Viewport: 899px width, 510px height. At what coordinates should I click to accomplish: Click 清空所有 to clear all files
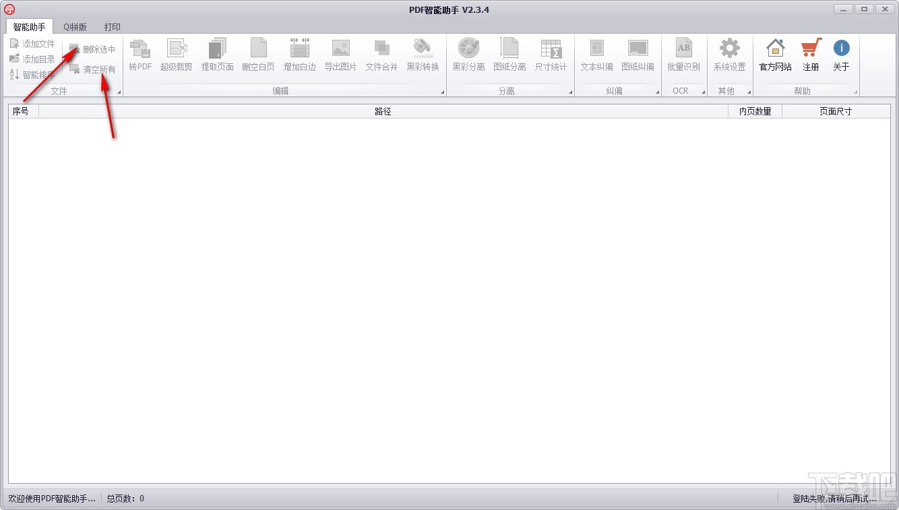pyautogui.click(x=92, y=69)
